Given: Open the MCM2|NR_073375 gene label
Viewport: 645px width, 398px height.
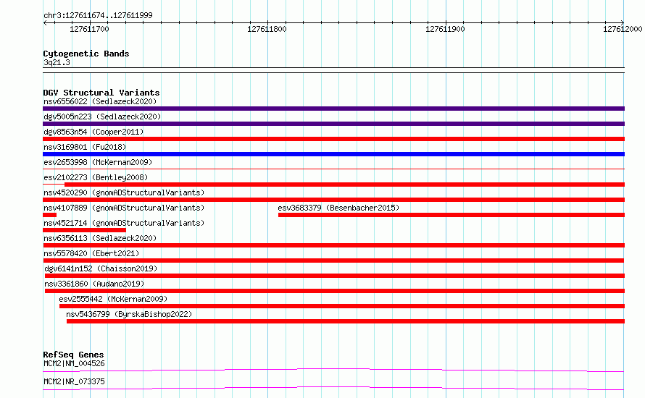Looking at the screenshot, I should pos(74,381).
